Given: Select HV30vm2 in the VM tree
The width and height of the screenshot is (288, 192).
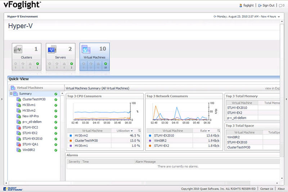Looking at the screenshot, I should click(29, 111).
